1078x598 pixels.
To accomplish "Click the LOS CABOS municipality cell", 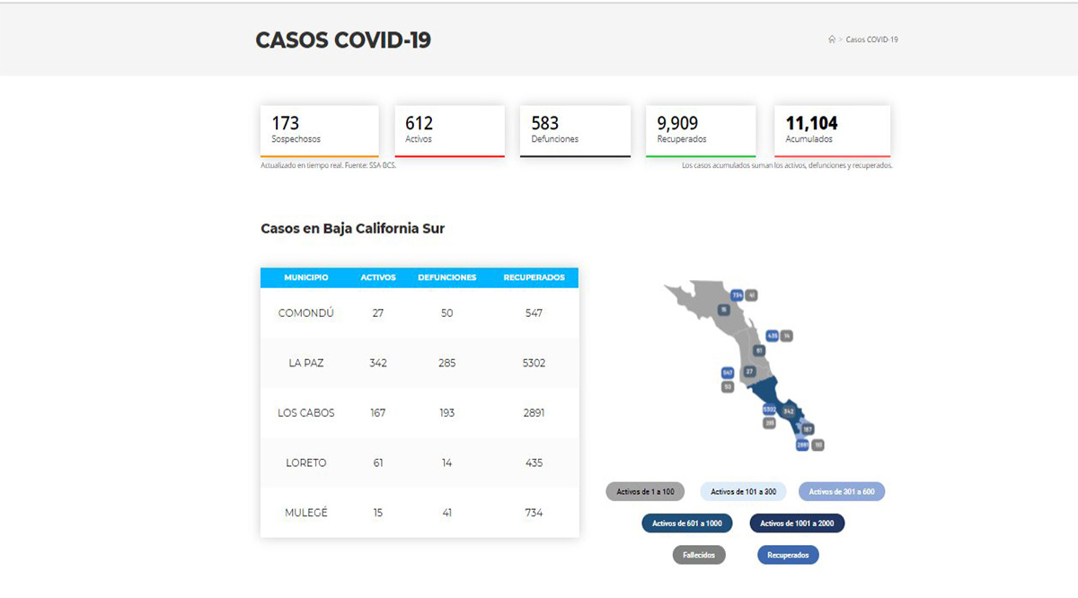I will click(x=306, y=413).
